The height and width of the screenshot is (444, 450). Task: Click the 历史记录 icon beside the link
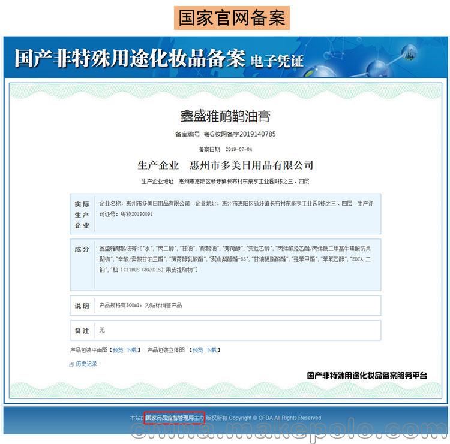click(72, 364)
